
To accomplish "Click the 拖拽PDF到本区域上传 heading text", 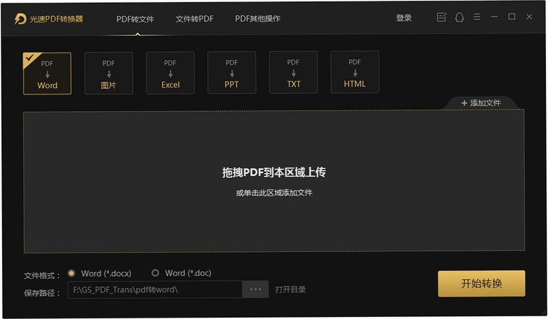I will (274, 173).
